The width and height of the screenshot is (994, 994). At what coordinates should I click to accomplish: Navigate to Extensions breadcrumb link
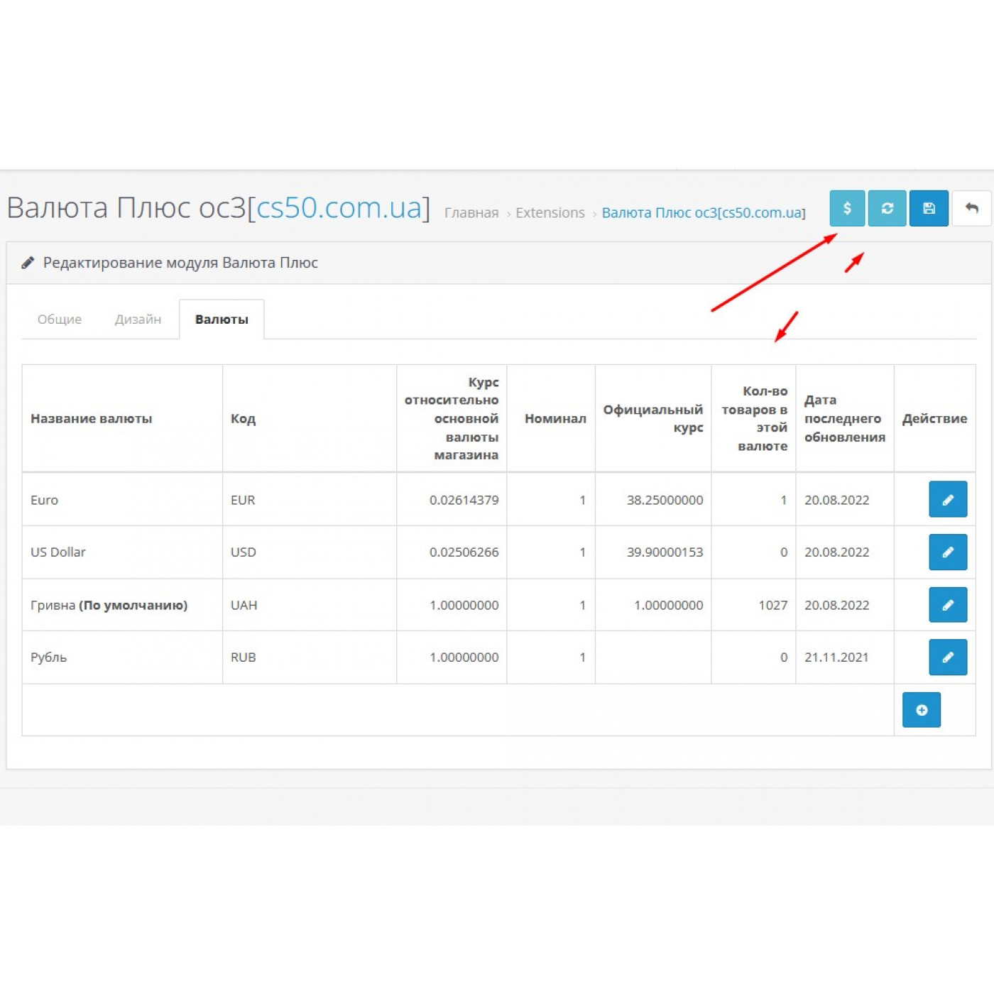[550, 213]
